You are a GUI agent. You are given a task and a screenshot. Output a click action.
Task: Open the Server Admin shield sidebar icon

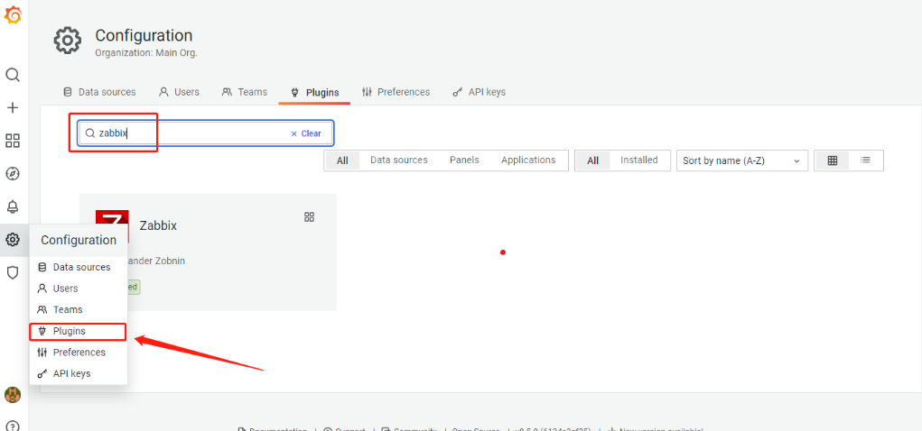[x=13, y=272]
